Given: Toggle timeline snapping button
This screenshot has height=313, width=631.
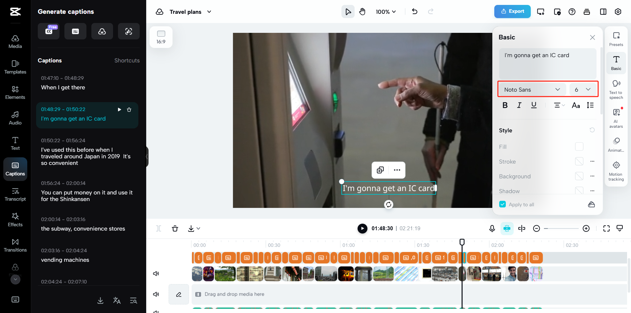Looking at the screenshot, I should (x=507, y=229).
